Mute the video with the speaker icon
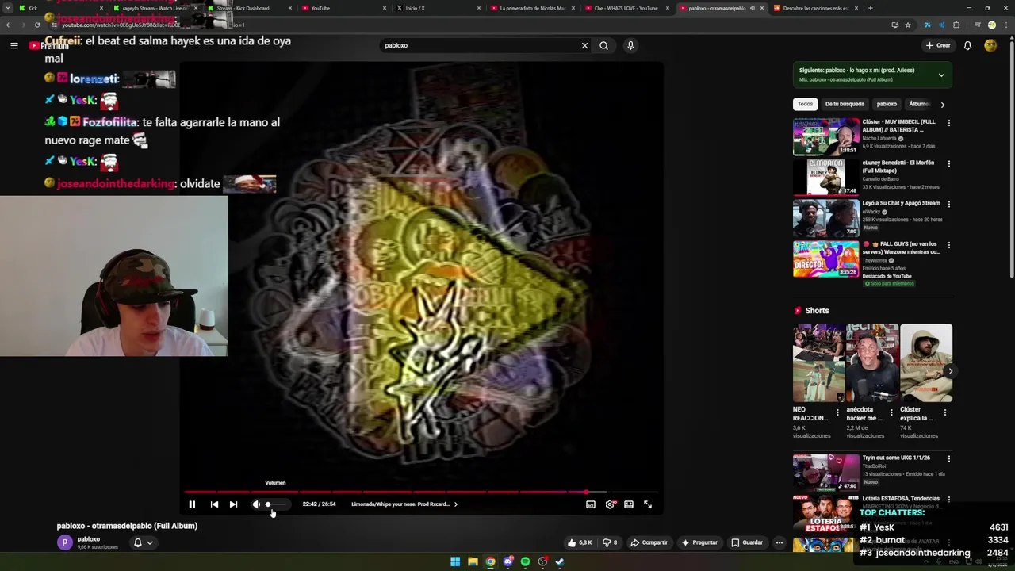This screenshot has height=571, width=1015. point(256,504)
